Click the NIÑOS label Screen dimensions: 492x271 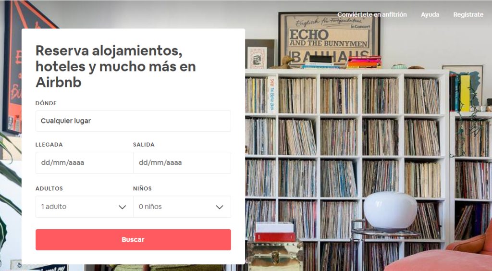(142, 188)
